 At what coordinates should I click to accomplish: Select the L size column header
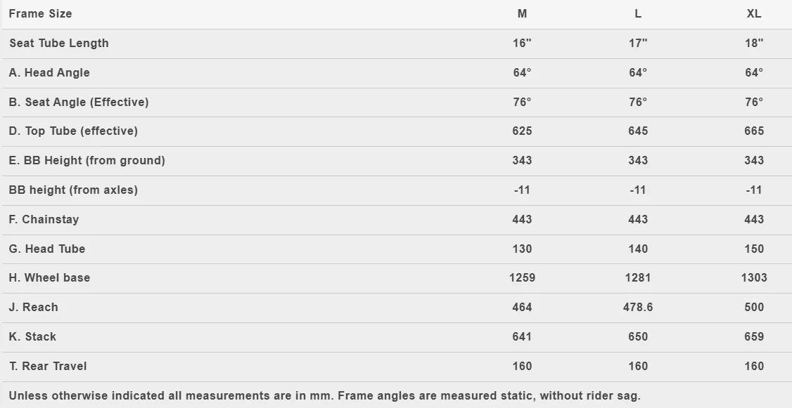pos(638,13)
